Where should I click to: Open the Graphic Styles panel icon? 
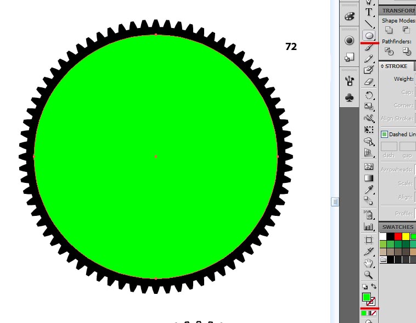point(350,57)
